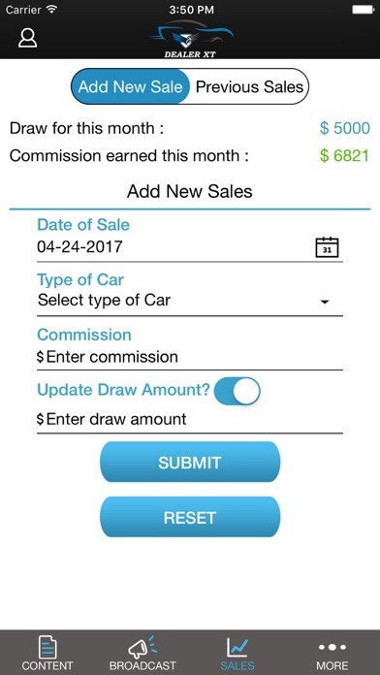The image size is (380, 675).
Task: Open the Content document icon
Action: click(x=47, y=647)
